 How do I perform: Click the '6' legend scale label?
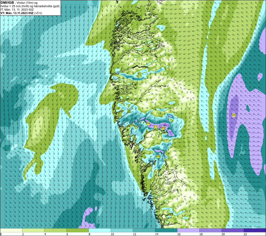(67, 234)
